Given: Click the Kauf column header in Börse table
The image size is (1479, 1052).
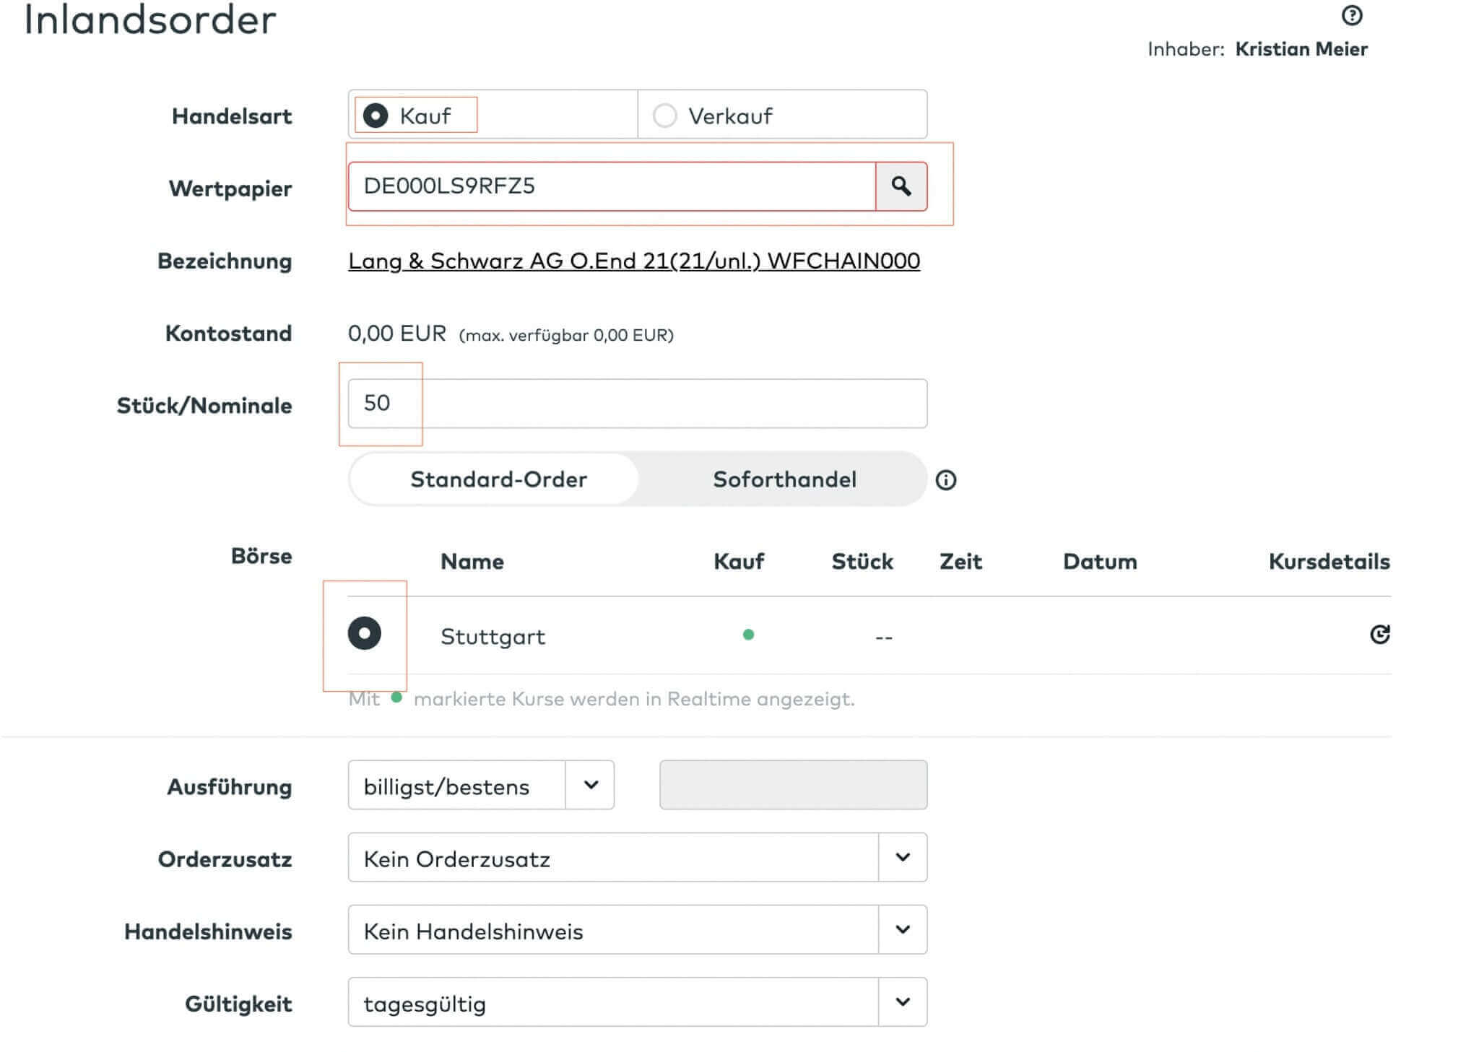Looking at the screenshot, I should pos(739,562).
